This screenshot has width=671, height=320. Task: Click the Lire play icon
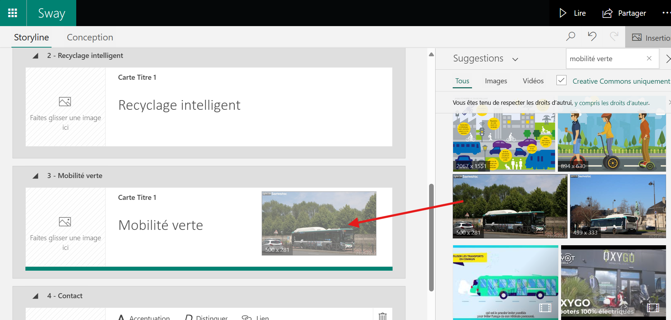563,13
